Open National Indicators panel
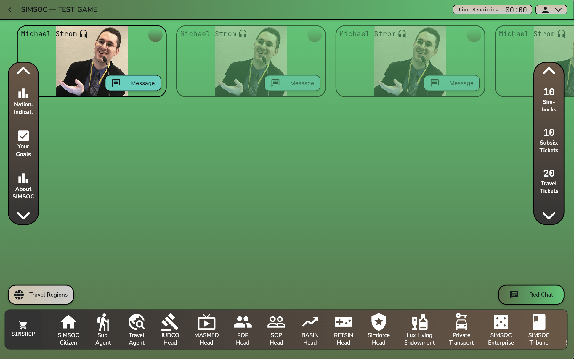The height and width of the screenshot is (359, 574). [23, 102]
